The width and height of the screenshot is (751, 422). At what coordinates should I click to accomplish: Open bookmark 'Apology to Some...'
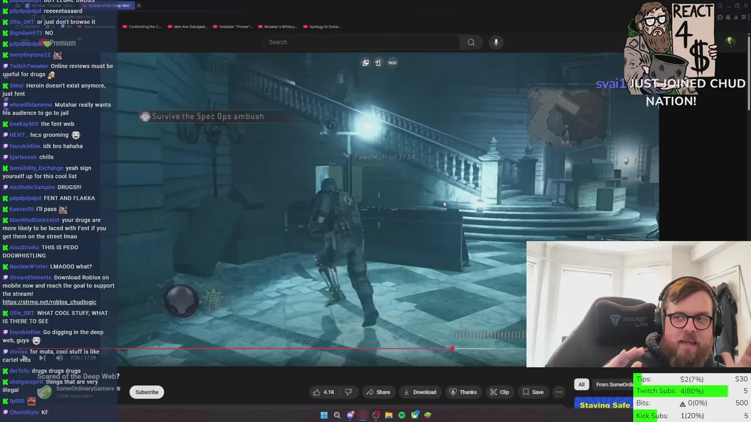pos(322,26)
